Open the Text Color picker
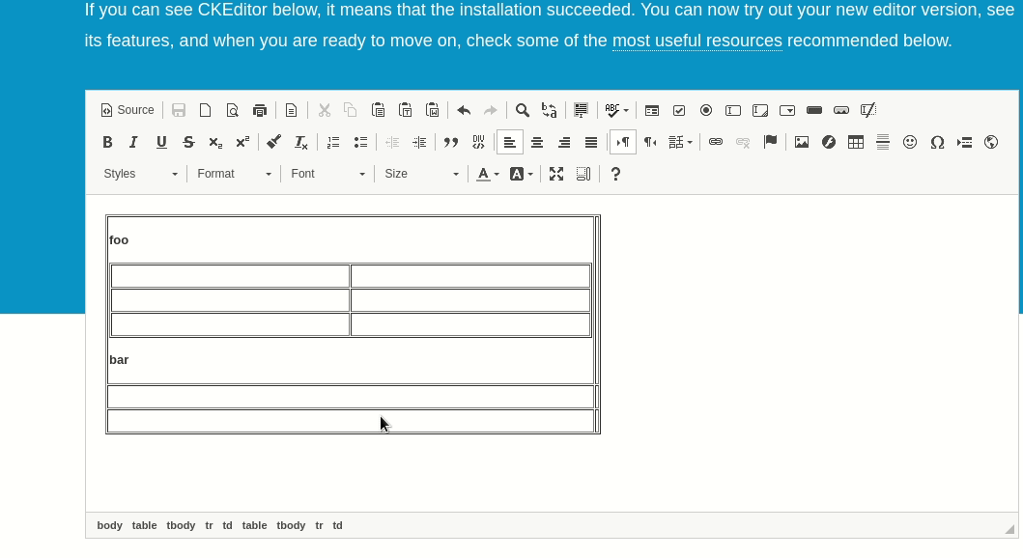This screenshot has height=558, width=1023. point(487,174)
